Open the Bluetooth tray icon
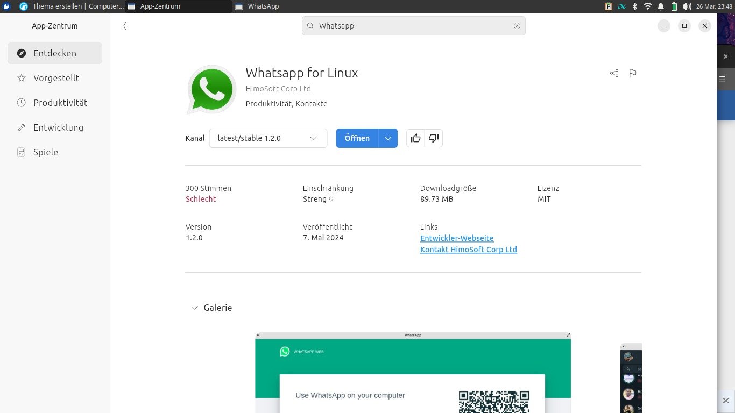The image size is (735, 413). pos(635,6)
